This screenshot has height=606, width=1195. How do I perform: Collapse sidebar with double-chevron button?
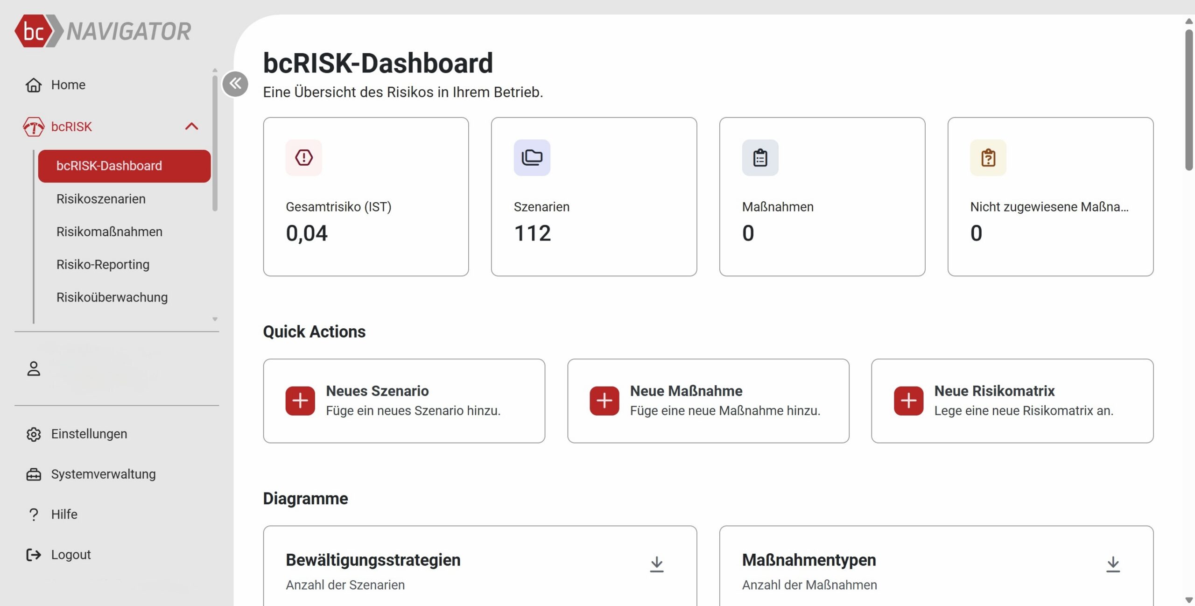click(x=235, y=84)
